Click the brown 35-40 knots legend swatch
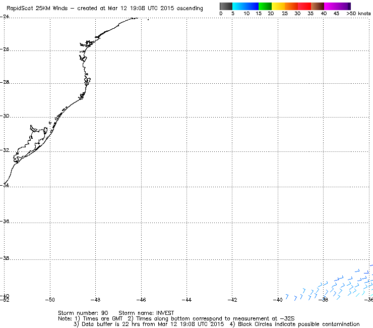Image resolution: width=373 pixels, height=328 pixels. pos(318,6)
